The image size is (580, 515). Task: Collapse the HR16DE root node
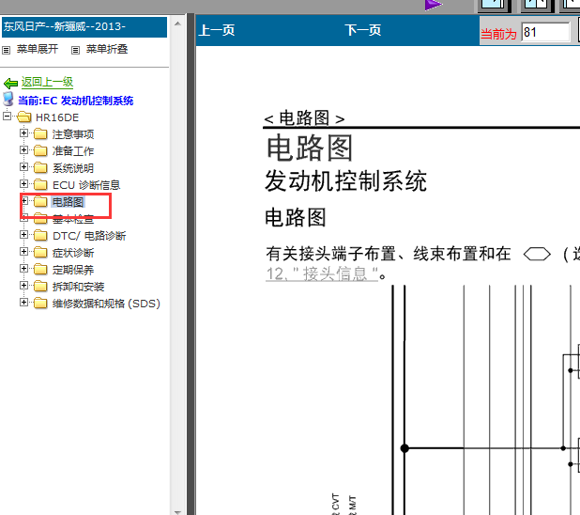point(7,117)
